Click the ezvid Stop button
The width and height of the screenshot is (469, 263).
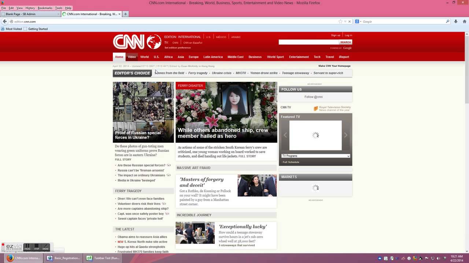[x=37, y=247]
